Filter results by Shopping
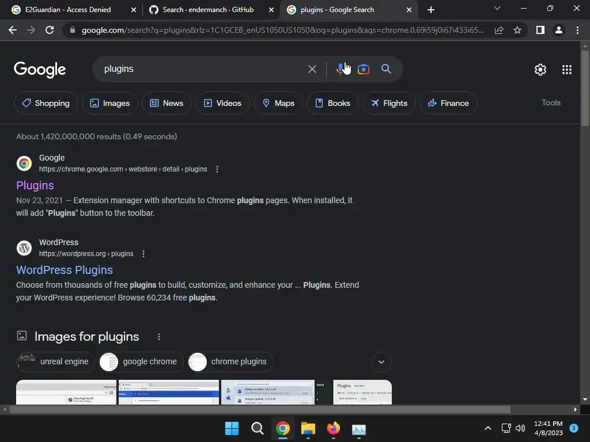Viewport: 590px width, 442px height. [x=46, y=103]
